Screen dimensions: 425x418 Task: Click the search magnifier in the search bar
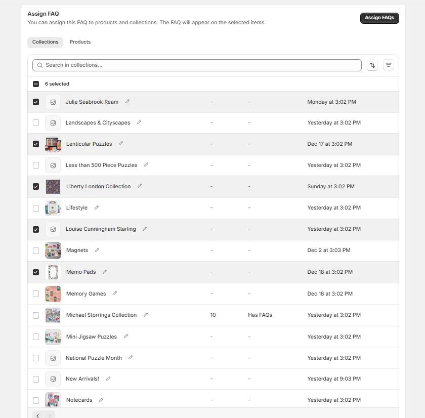40,65
